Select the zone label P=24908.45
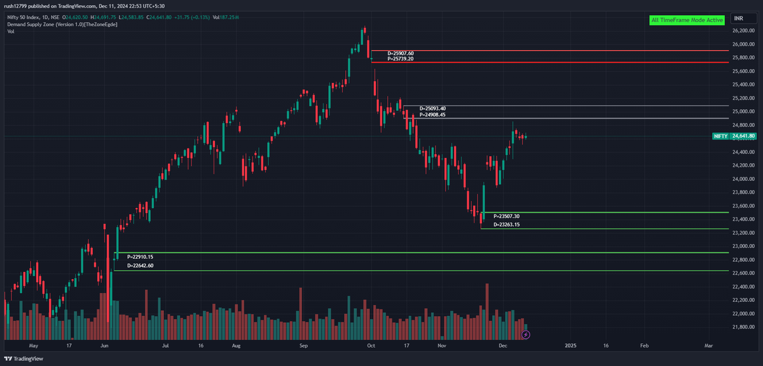Screen dimensions: 763x366 point(432,115)
